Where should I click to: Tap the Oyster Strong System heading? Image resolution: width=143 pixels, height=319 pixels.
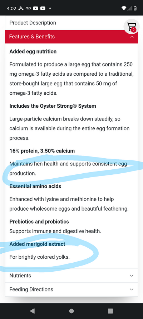tap(53, 106)
